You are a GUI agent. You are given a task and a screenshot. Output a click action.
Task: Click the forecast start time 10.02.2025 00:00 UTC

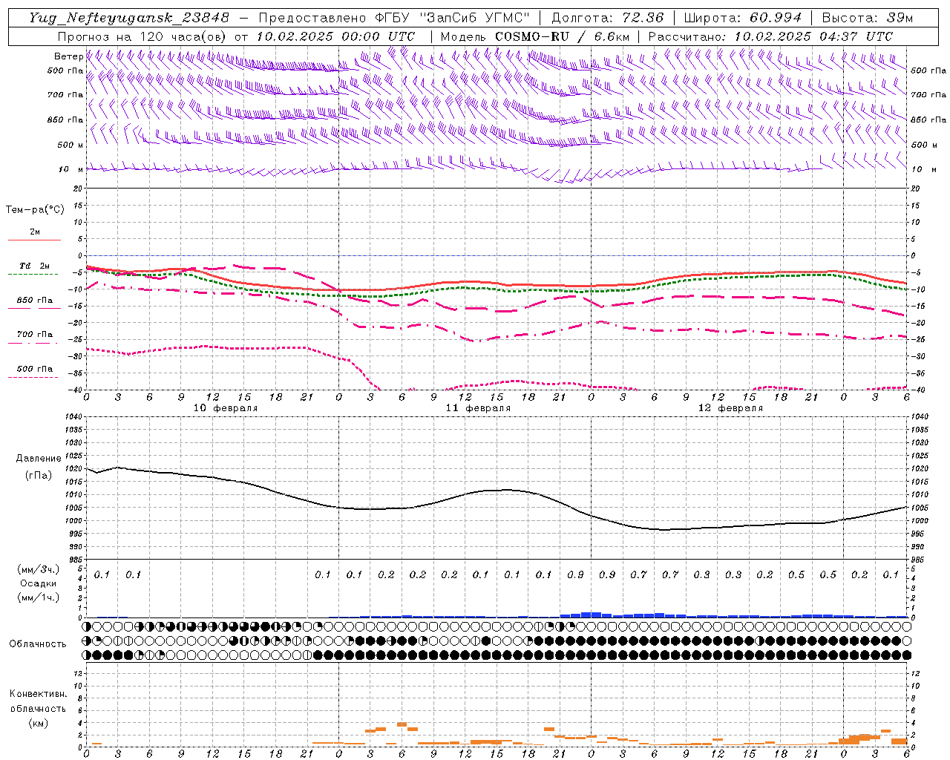tap(335, 36)
